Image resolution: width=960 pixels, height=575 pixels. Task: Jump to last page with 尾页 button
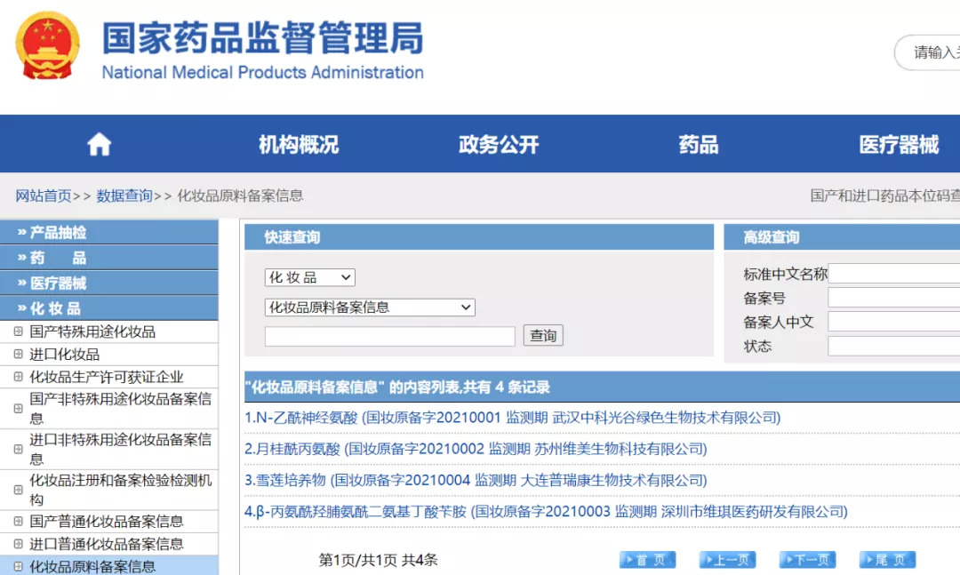click(x=887, y=560)
